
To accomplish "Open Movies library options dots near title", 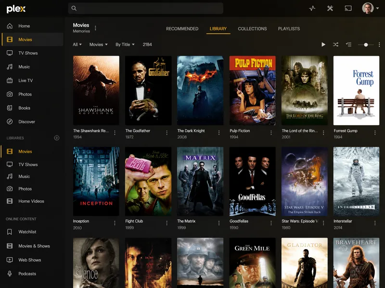I will click(95, 28).
